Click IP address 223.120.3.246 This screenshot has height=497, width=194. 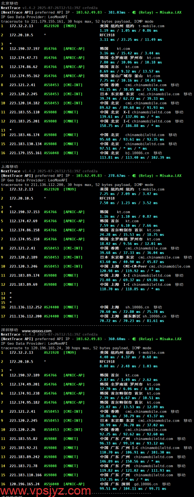[x=23, y=266]
